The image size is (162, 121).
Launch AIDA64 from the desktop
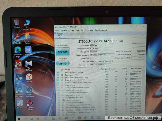[x=18, y=65]
